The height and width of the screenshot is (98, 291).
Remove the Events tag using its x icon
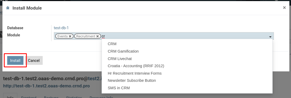[x=70, y=36]
